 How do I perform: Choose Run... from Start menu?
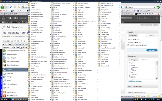[x=9, y=88]
